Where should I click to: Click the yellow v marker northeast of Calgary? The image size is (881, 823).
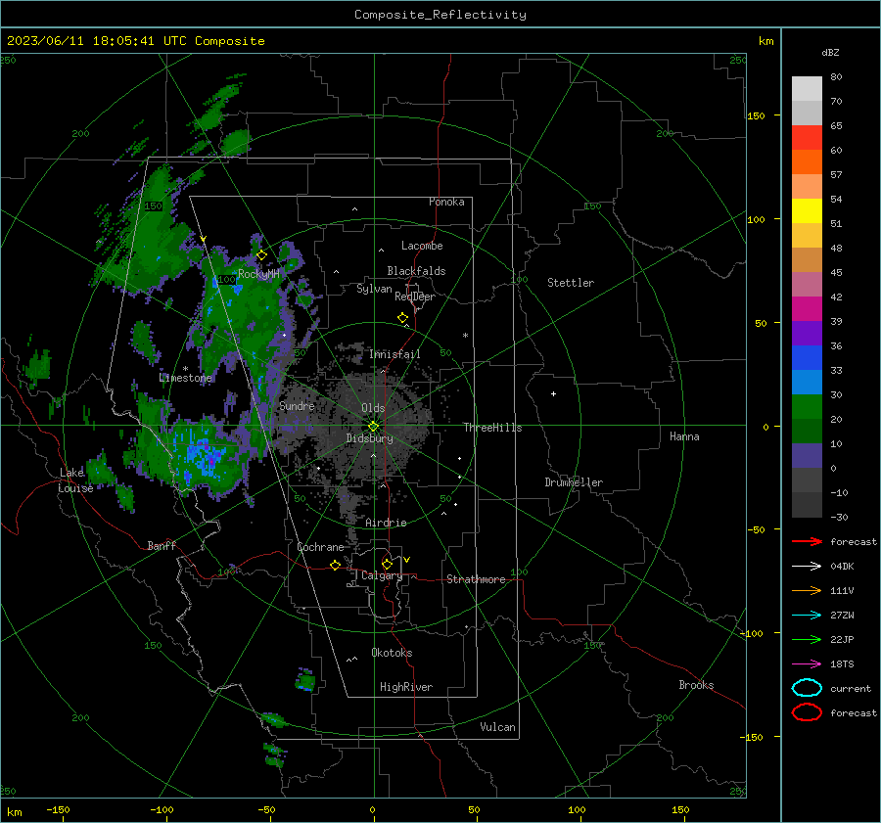tap(407, 560)
